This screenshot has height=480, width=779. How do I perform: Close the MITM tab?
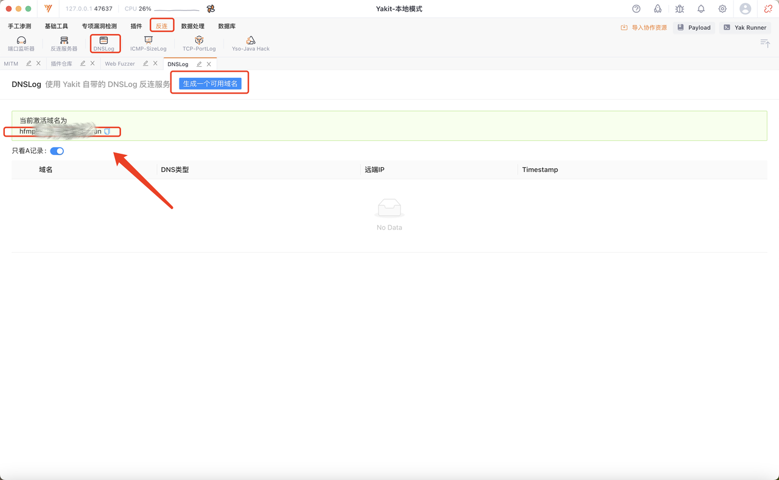coord(38,64)
